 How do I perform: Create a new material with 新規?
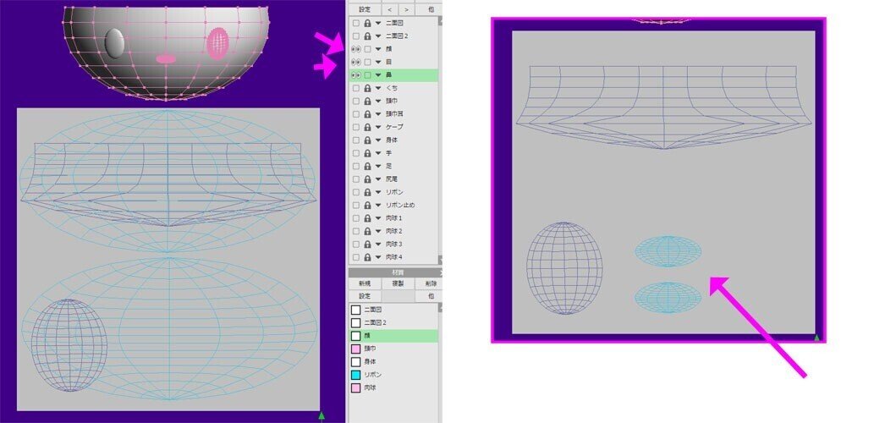(x=365, y=283)
